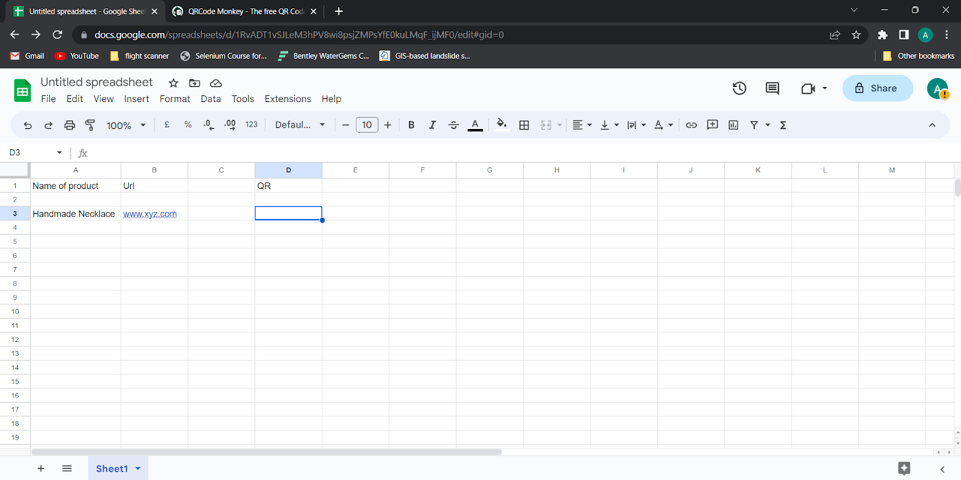The image size is (961, 480).
Task: Select the Sheet1 tab
Action: 112,469
